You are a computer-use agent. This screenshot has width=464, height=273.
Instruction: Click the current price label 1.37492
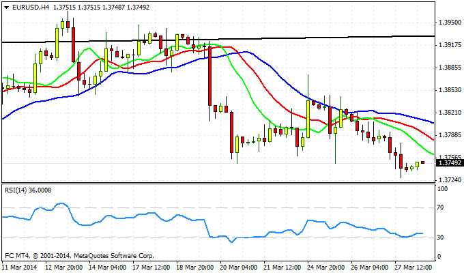[450, 163]
